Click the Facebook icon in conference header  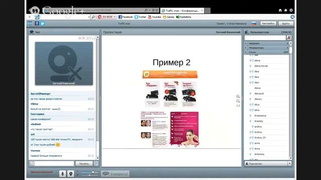37,23
